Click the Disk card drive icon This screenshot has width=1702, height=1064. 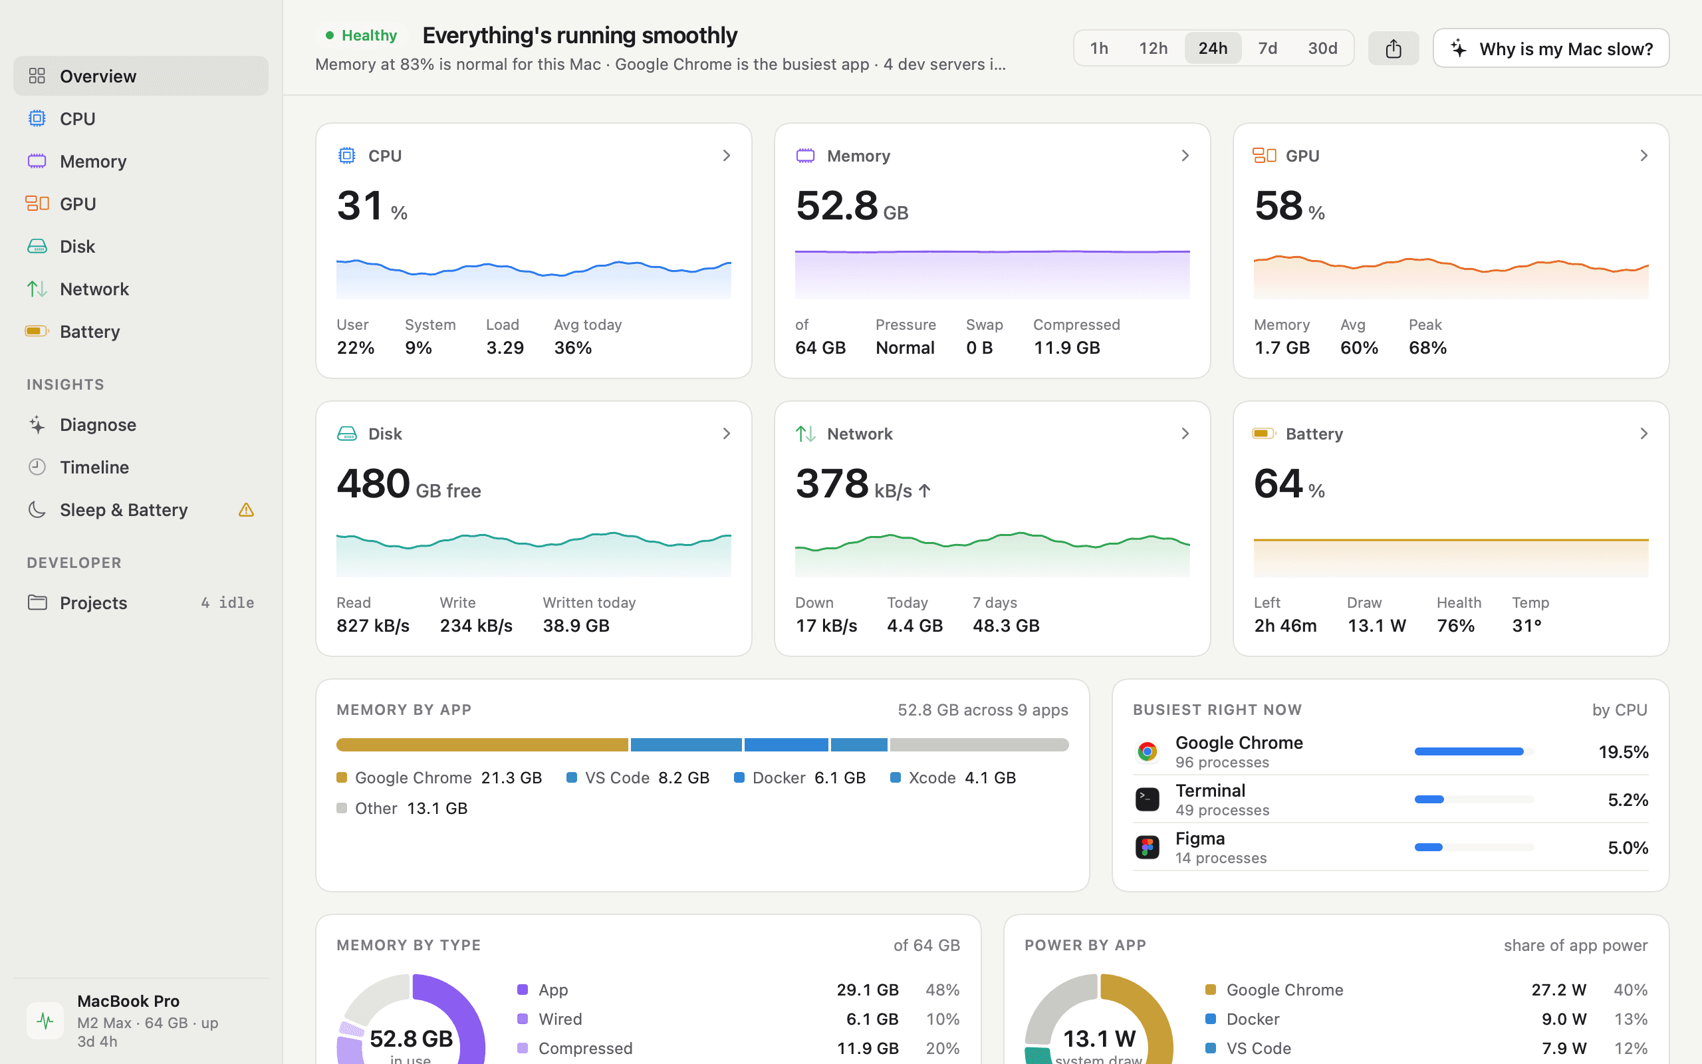[347, 434]
